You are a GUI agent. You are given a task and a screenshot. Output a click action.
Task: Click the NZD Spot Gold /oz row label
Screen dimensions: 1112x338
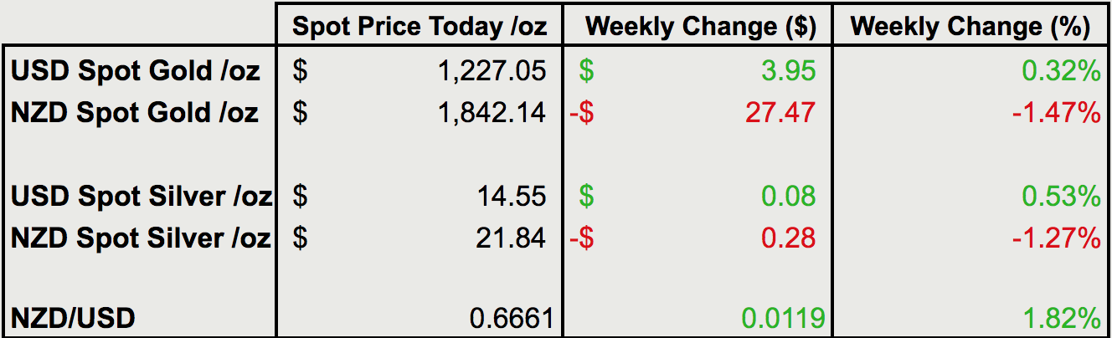[x=135, y=112]
